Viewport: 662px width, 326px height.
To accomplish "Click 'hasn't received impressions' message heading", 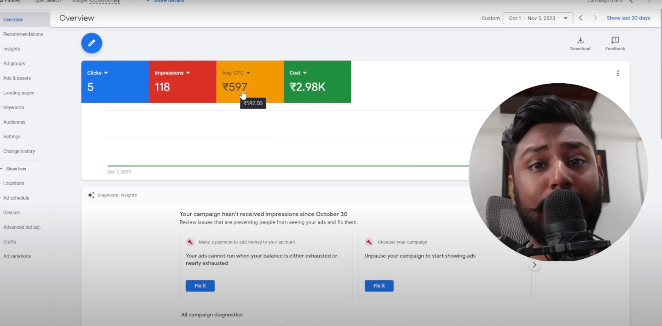I will [263, 214].
